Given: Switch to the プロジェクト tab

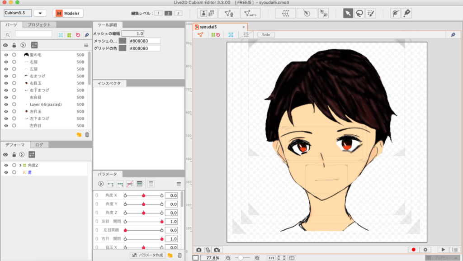Looking at the screenshot, I should click(39, 25).
